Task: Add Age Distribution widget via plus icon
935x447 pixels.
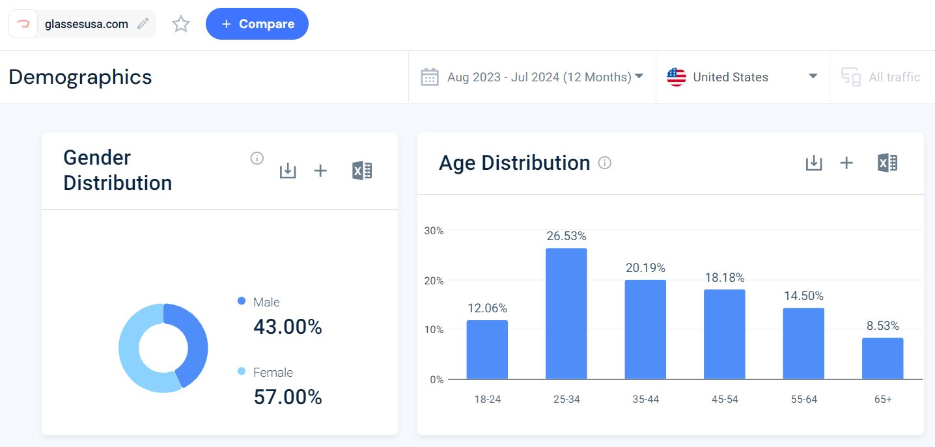Action: click(846, 163)
